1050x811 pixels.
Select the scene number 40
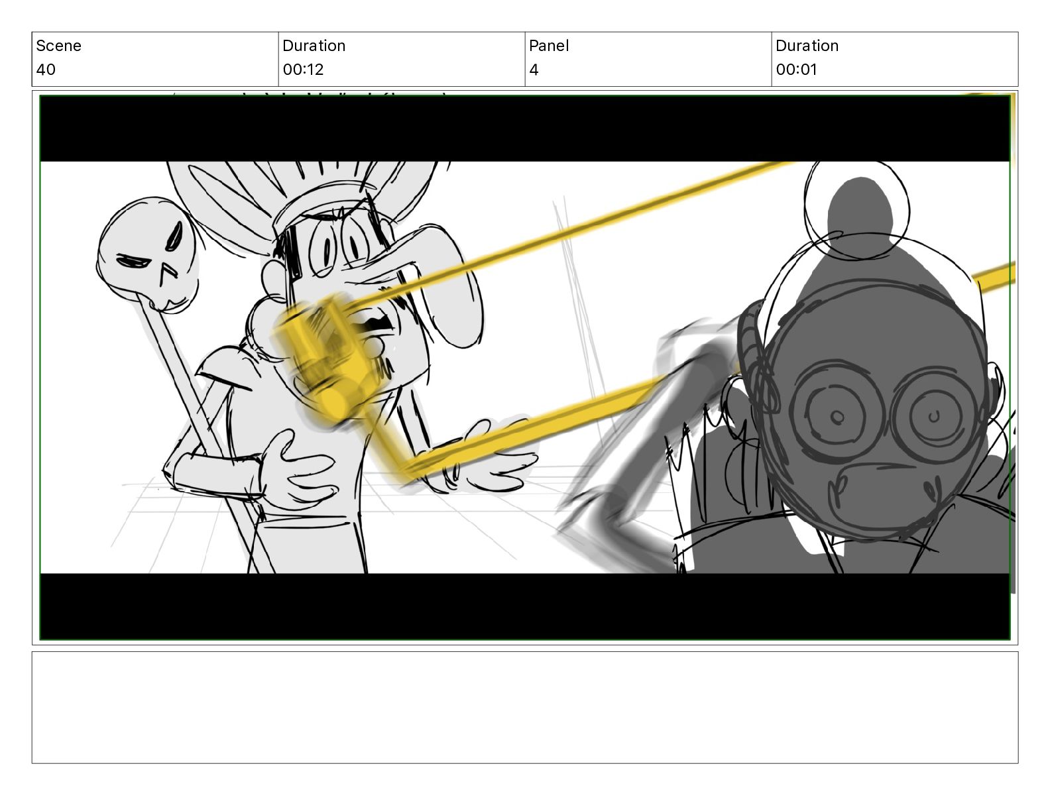[x=46, y=70]
